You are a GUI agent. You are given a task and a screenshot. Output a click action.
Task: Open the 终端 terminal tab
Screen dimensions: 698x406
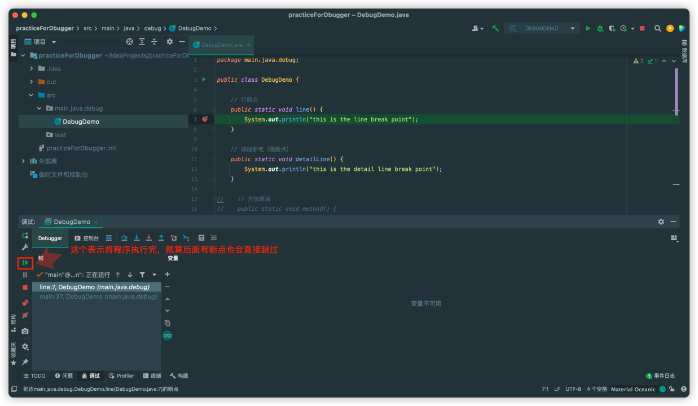(152, 376)
